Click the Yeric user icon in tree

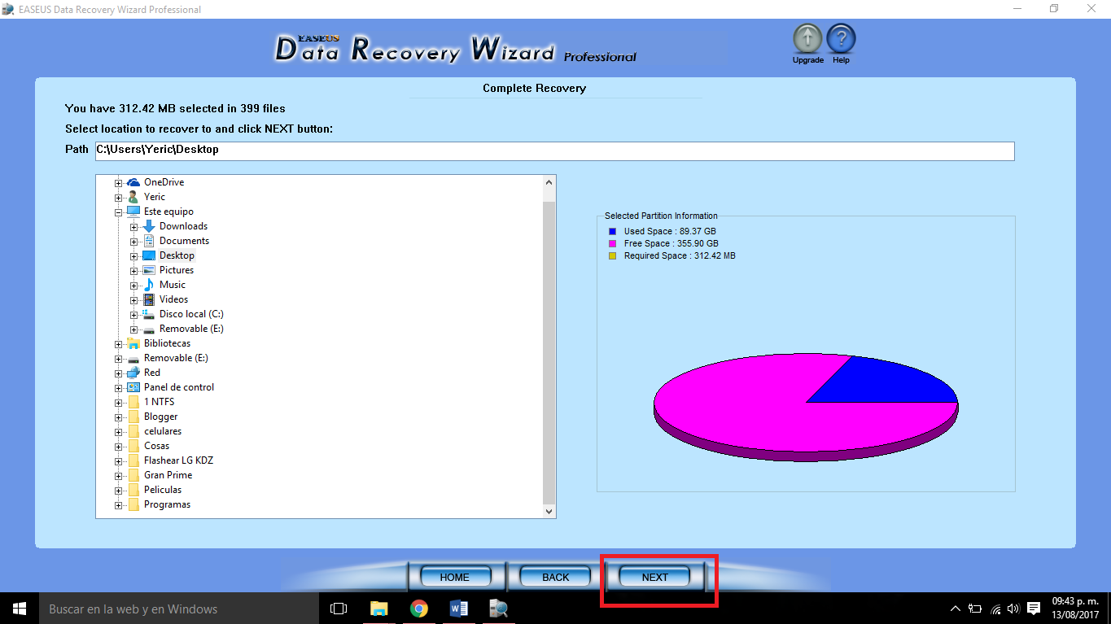(133, 197)
